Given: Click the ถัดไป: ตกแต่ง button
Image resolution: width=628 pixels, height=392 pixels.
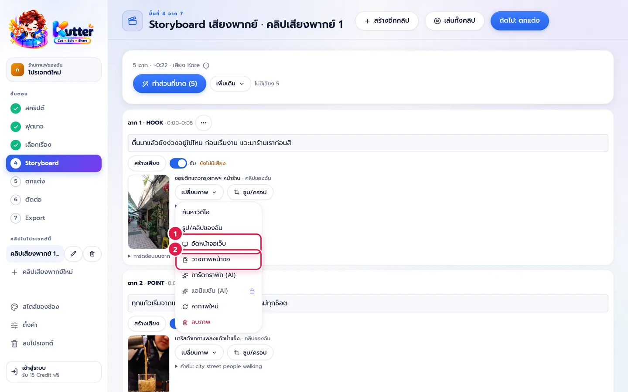Looking at the screenshot, I should [x=520, y=21].
